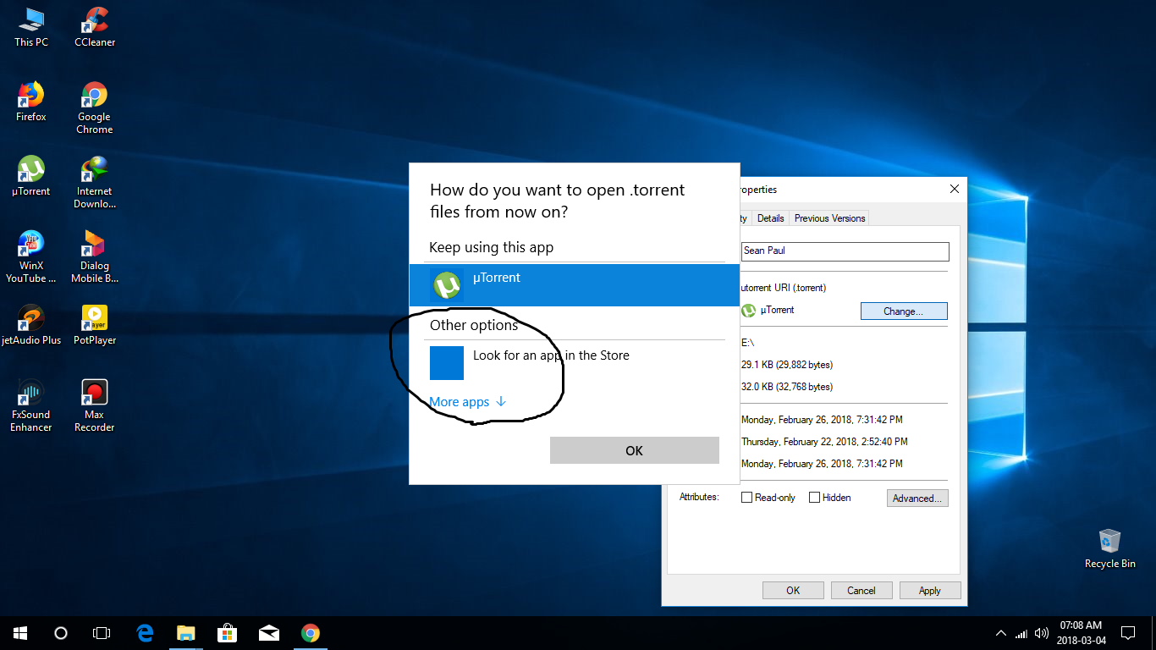Select the Google Chrome desktop shortcut
This screenshot has height=650, width=1156.
(x=95, y=108)
